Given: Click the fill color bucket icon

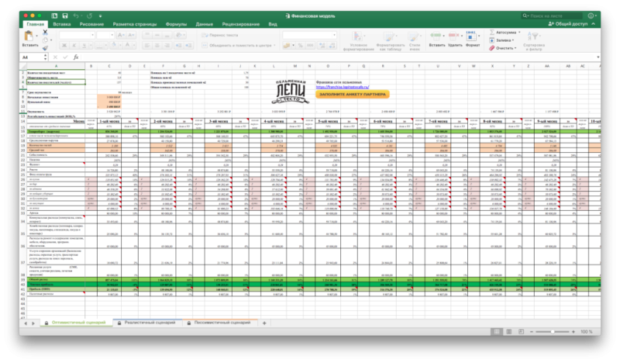Looking at the screenshot, I should [114, 46].
